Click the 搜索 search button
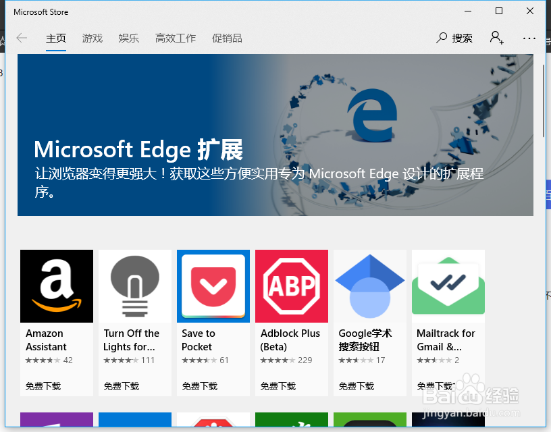Screen dimensions: 551x432 [x=454, y=38]
